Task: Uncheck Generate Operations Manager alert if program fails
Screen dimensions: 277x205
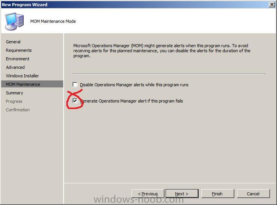Action: (75, 101)
